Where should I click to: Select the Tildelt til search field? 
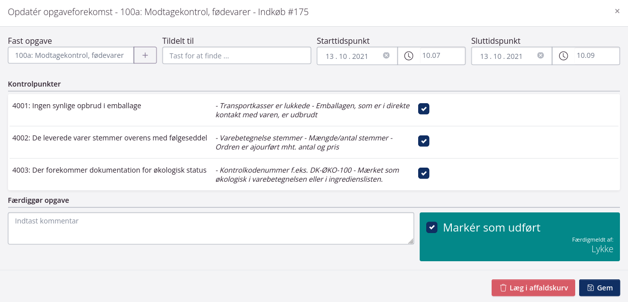point(237,55)
